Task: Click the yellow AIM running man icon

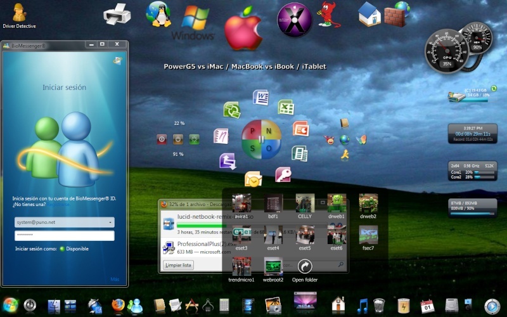Action: click(345, 155)
